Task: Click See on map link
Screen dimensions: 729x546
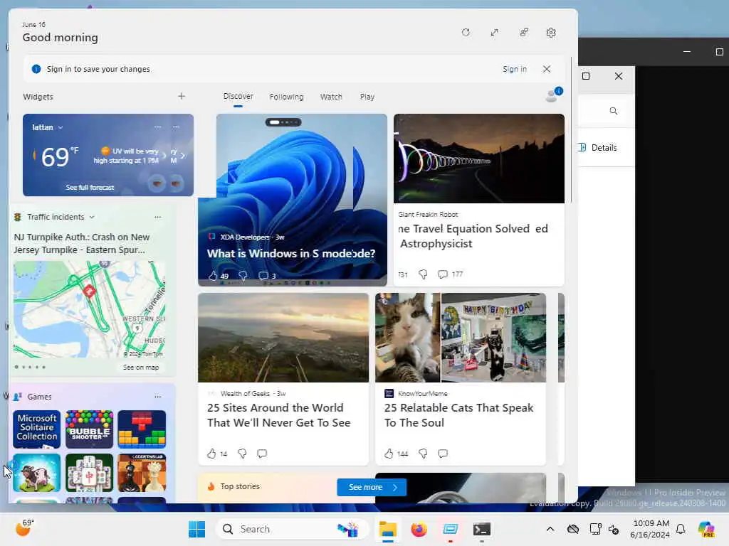Action: tap(141, 368)
